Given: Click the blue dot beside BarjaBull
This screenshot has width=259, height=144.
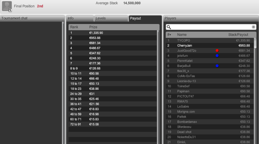Looking at the screenshot, I should [x=217, y=66].
